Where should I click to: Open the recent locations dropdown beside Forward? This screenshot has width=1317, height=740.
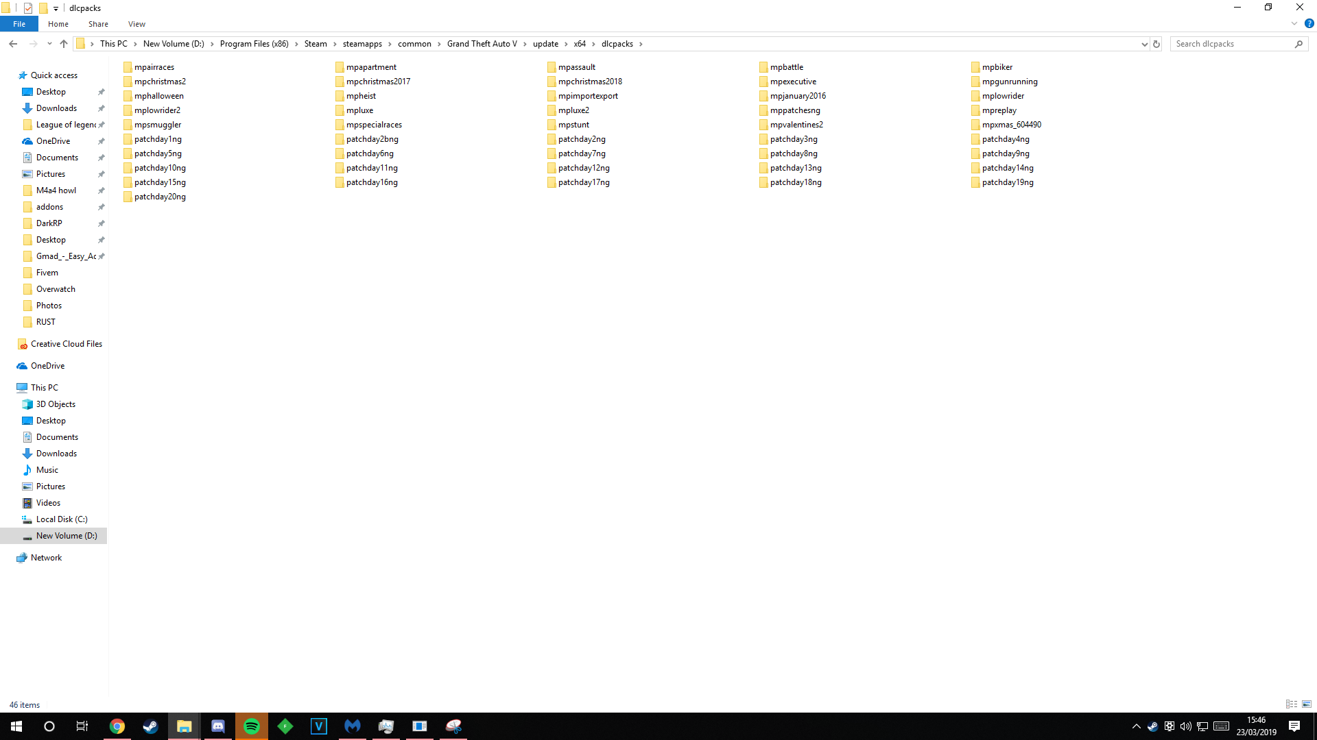pyautogui.click(x=49, y=43)
